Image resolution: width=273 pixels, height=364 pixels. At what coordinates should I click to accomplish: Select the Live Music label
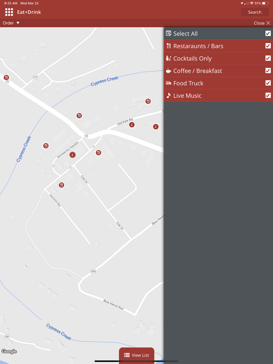187,96
